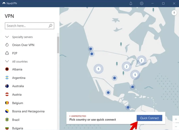Minimize the NordVPN window
The height and width of the screenshot is (130, 179).
[x=152, y=4]
